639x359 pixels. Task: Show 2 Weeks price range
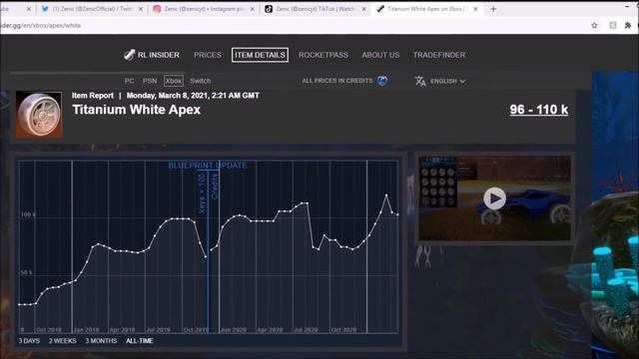point(62,341)
